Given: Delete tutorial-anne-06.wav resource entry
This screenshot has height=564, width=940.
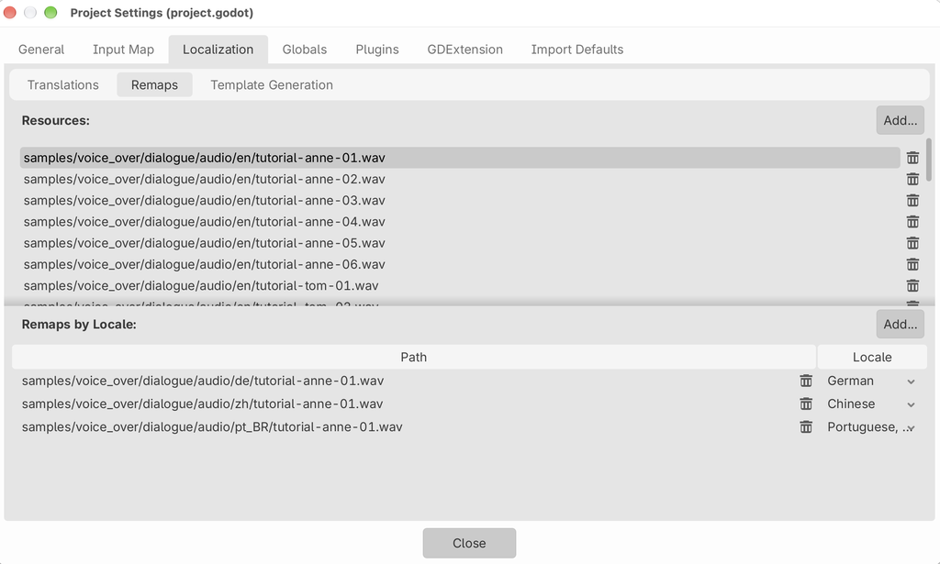Looking at the screenshot, I should click(912, 264).
